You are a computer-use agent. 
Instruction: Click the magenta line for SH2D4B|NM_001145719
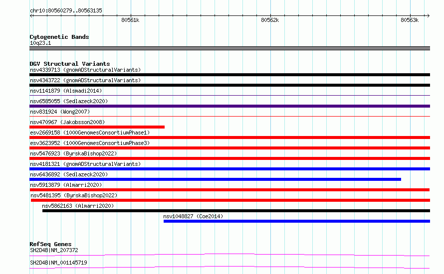tap(229, 267)
